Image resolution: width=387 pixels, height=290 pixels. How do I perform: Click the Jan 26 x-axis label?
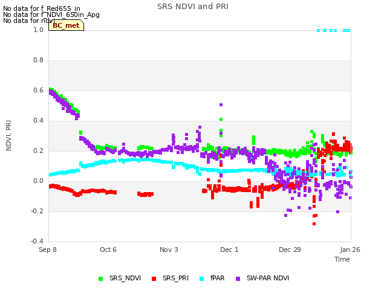click(x=350, y=250)
